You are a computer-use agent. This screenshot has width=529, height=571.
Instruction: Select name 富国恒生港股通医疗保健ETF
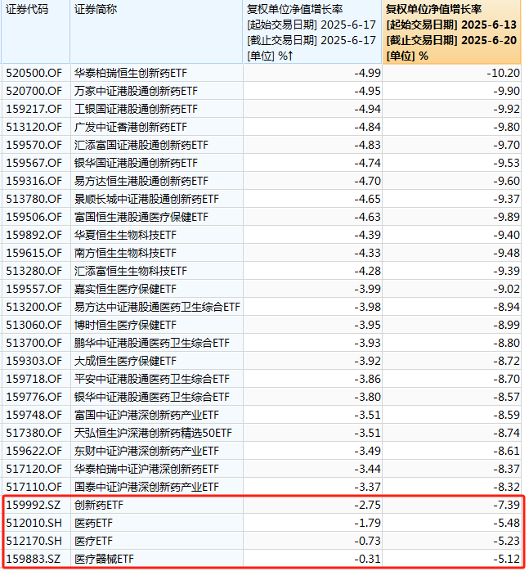pos(141,217)
